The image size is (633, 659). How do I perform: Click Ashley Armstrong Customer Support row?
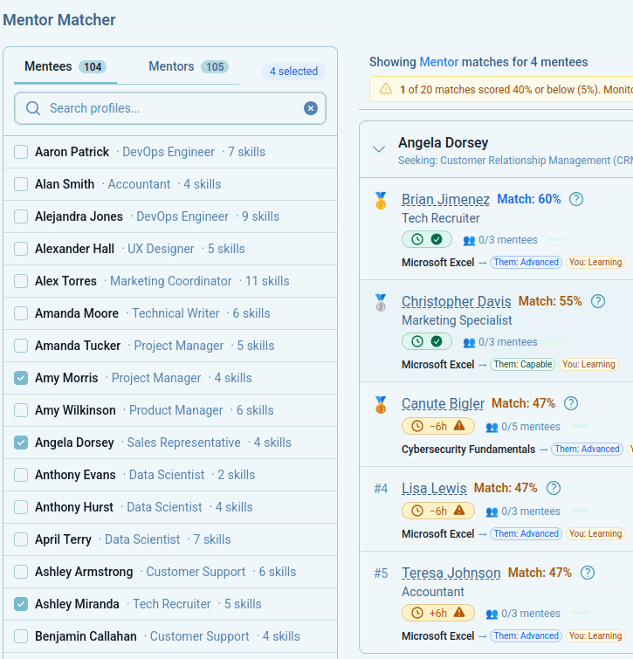[x=170, y=572]
